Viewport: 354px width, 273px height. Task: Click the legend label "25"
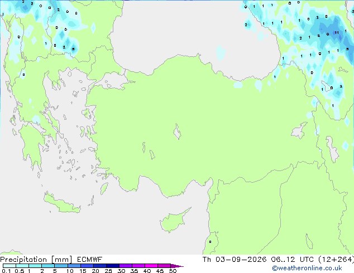[x=108, y=271]
